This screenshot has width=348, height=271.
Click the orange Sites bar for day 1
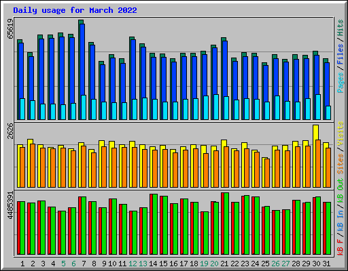pyautogui.click(x=22, y=167)
